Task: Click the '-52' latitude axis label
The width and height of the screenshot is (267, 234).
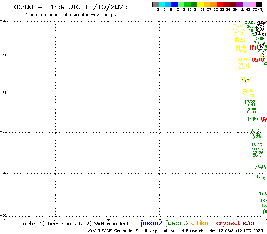Action: coord(3,55)
